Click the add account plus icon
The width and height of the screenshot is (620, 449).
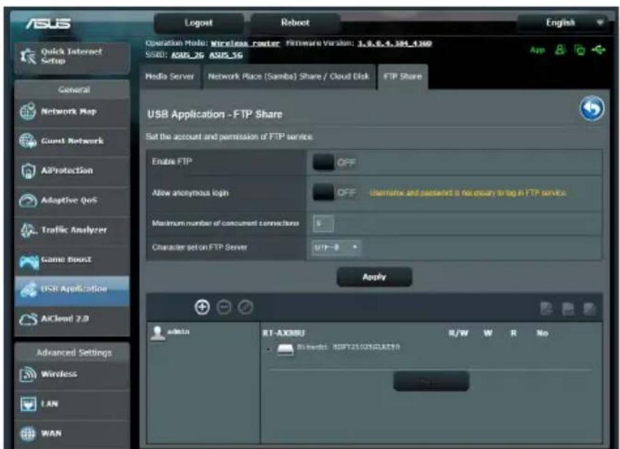(x=202, y=307)
